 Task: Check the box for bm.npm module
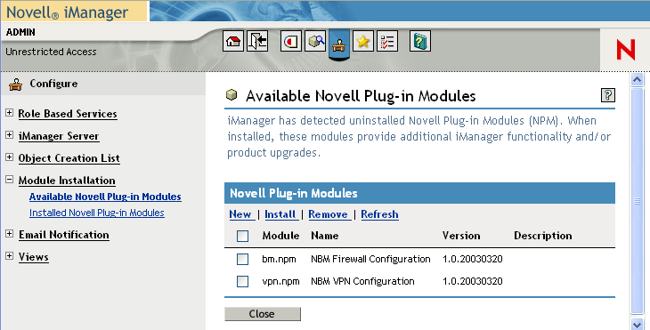tap(242, 259)
